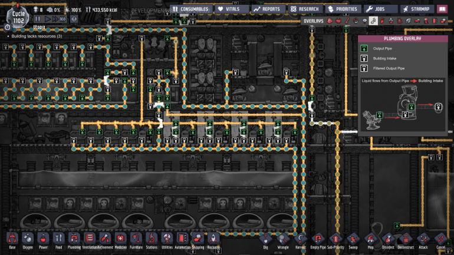
Task: Click the 0% stress indicator
Action: coord(53,10)
